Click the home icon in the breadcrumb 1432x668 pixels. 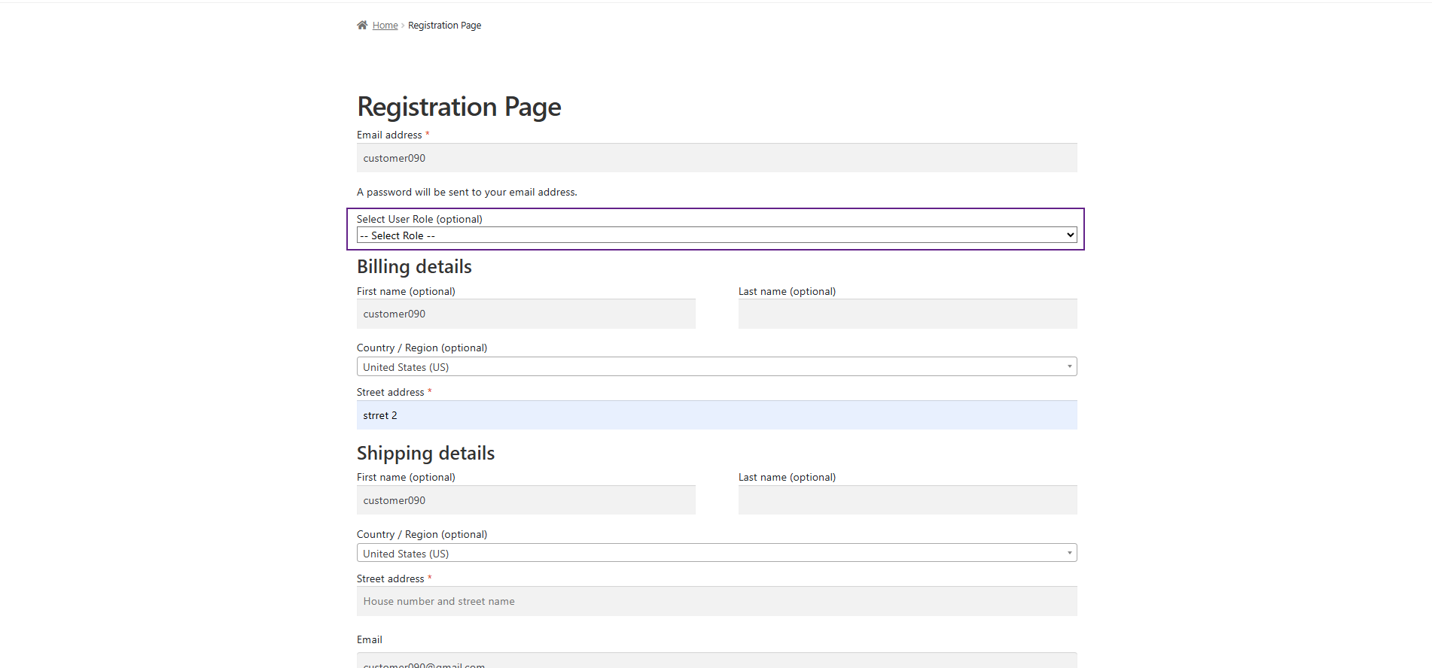(362, 25)
